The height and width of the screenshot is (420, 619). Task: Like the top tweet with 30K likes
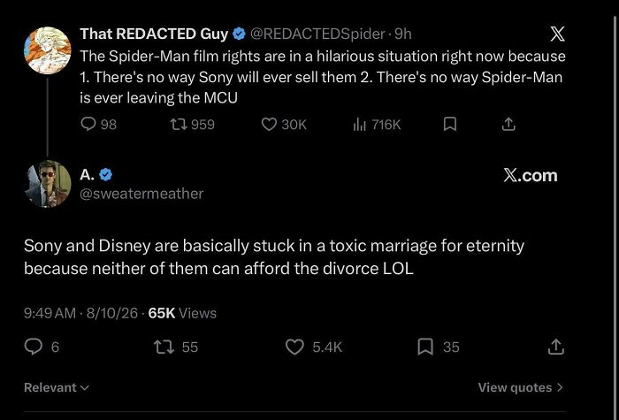point(284,125)
